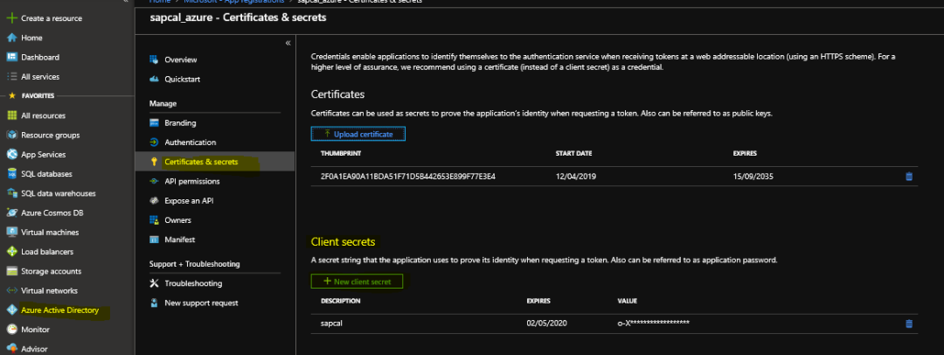Go to the Branding page
944x355 pixels.
181,123
